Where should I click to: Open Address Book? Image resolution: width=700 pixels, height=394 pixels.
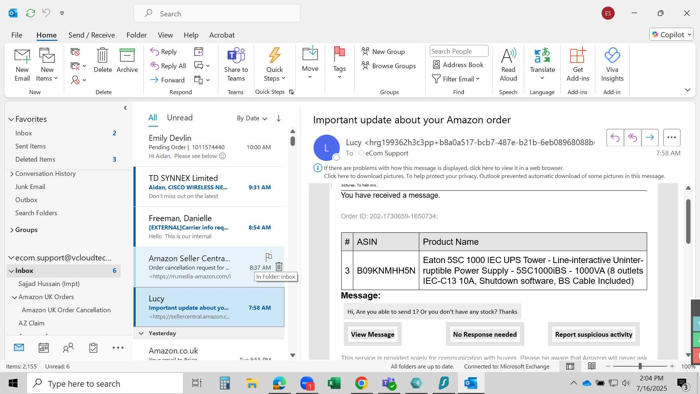(x=458, y=65)
